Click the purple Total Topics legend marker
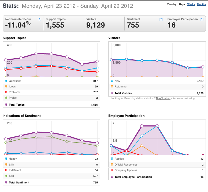208x192 pixels. [x=6, y=105]
